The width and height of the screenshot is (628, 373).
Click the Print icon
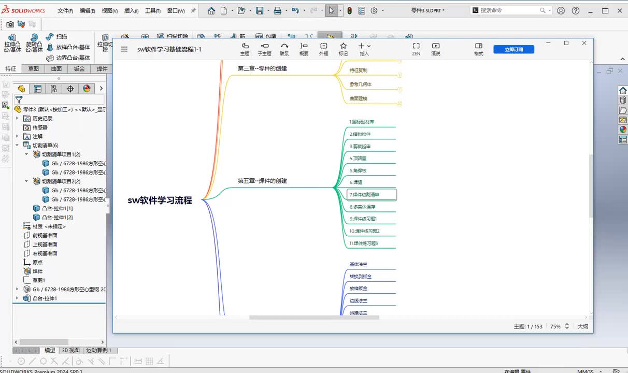tap(278, 10)
